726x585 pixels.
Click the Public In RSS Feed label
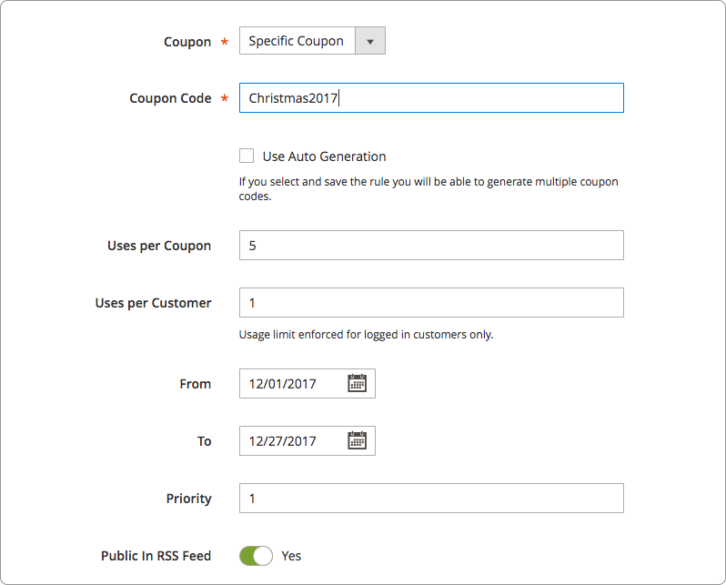(156, 556)
